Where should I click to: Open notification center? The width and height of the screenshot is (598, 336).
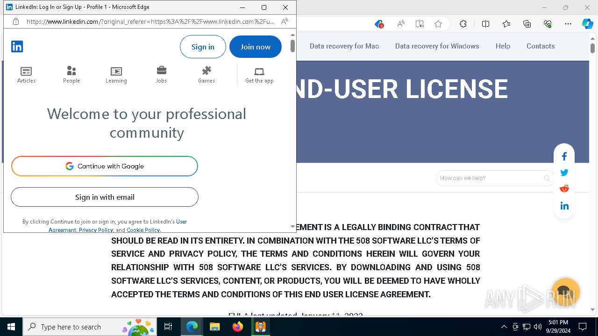pyautogui.click(x=583, y=327)
